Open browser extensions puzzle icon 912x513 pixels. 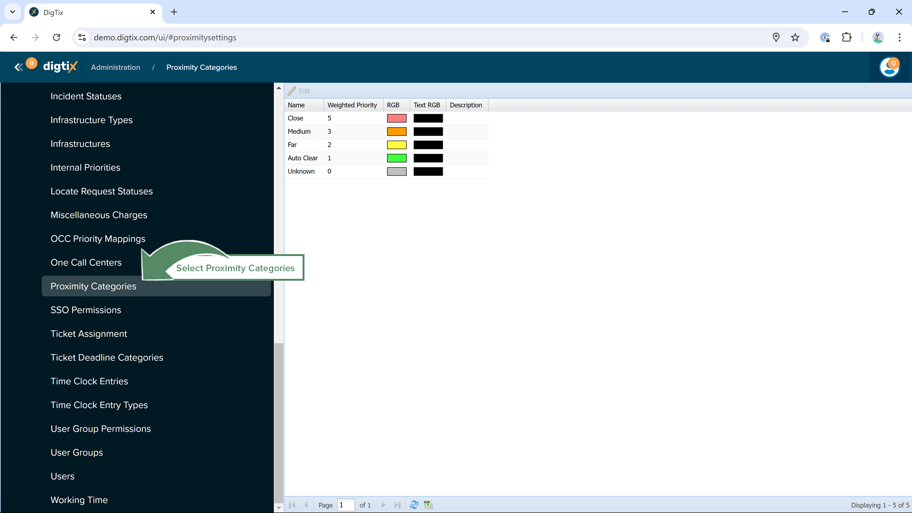click(x=846, y=38)
